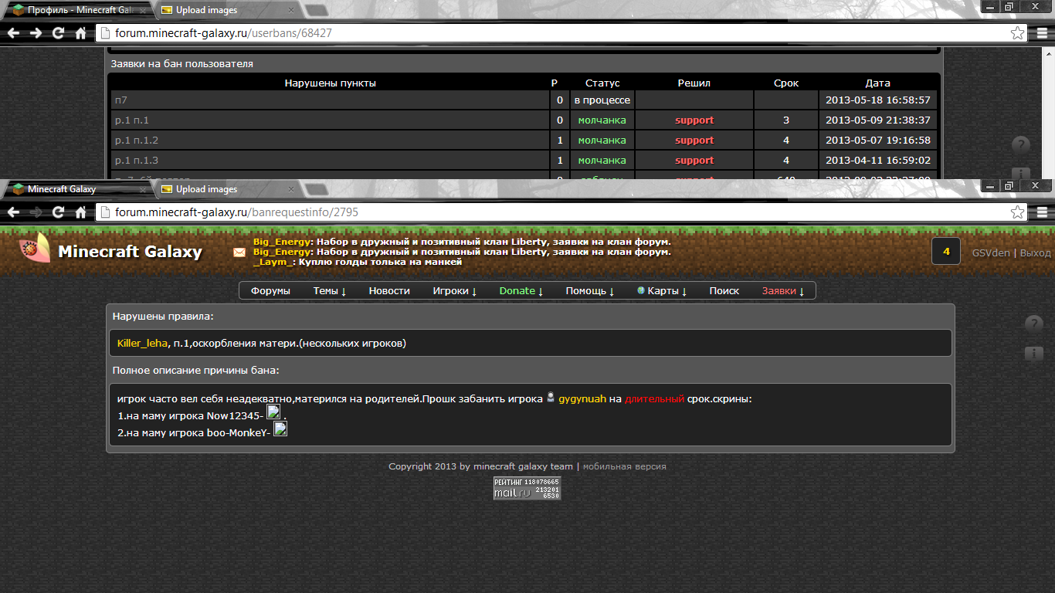Reload the banrequestinfo page in lower window

pyautogui.click(x=58, y=212)
